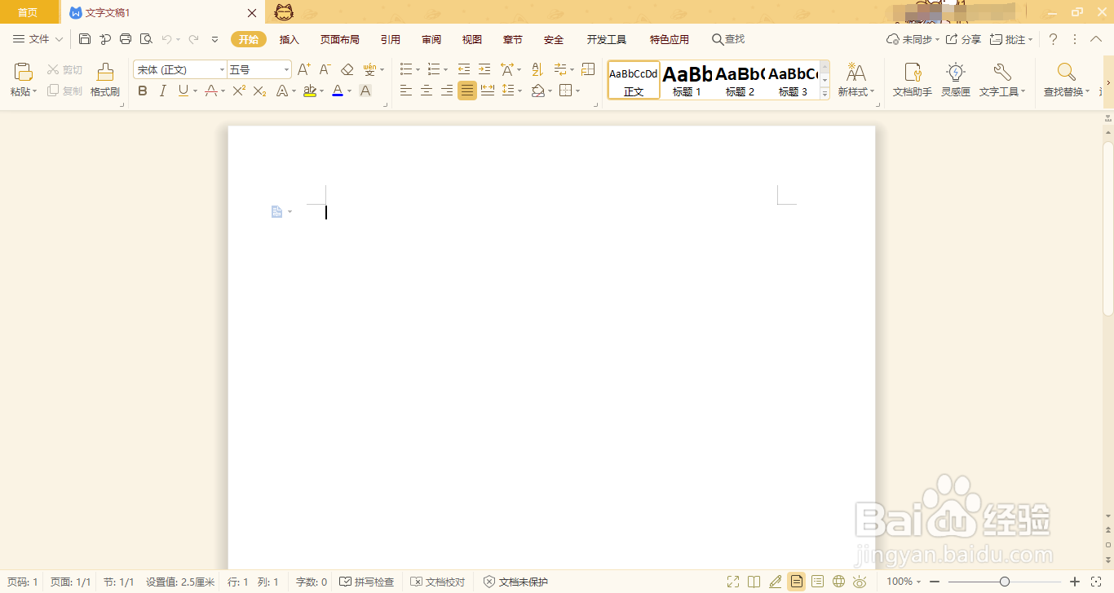Open the font name 宋体 (正文) dropdown

point(222,70)
